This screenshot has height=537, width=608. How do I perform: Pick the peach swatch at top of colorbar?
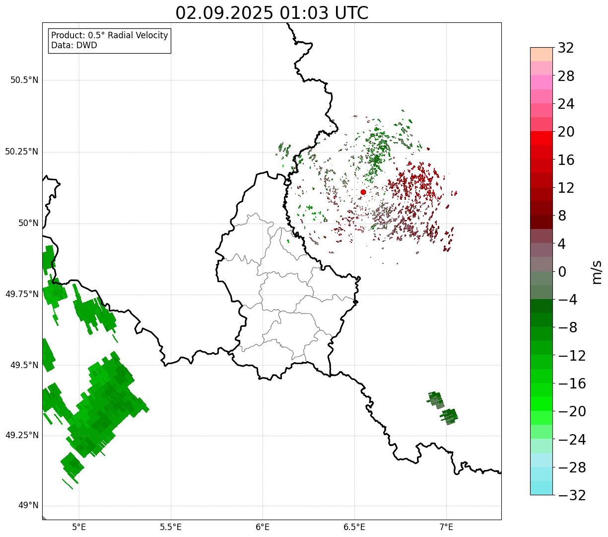(x=541, y=54)
